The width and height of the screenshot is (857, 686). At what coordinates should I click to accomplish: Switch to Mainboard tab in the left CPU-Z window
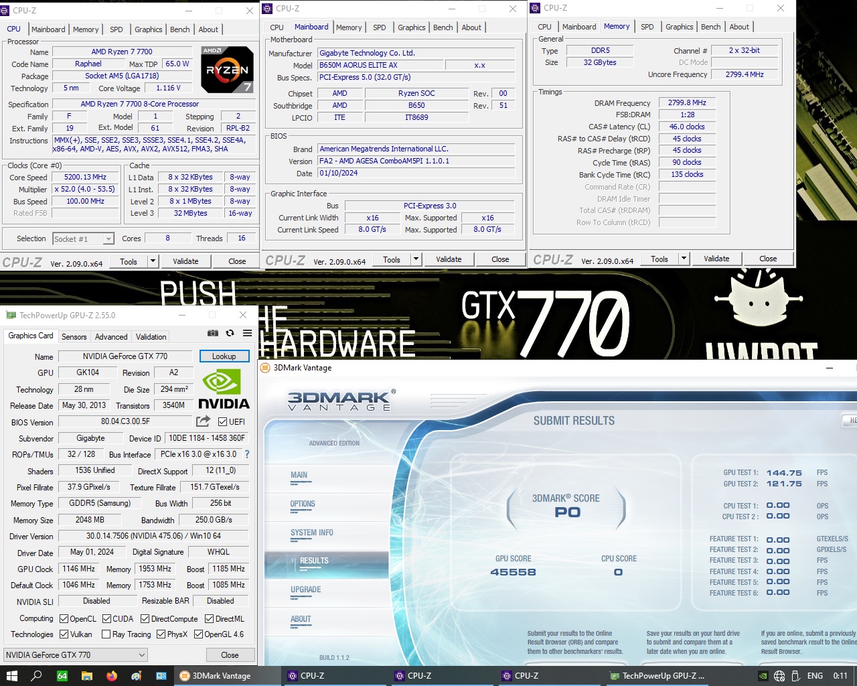click(48, 29)
